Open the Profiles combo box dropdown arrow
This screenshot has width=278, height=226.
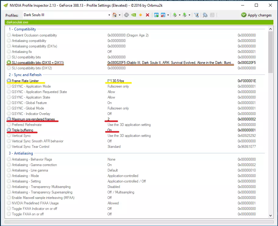109,15
